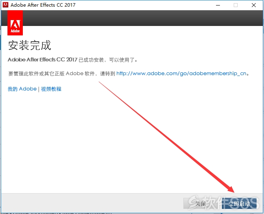Click the red Adobe logo
264x214 pixels.
[15, 23]
